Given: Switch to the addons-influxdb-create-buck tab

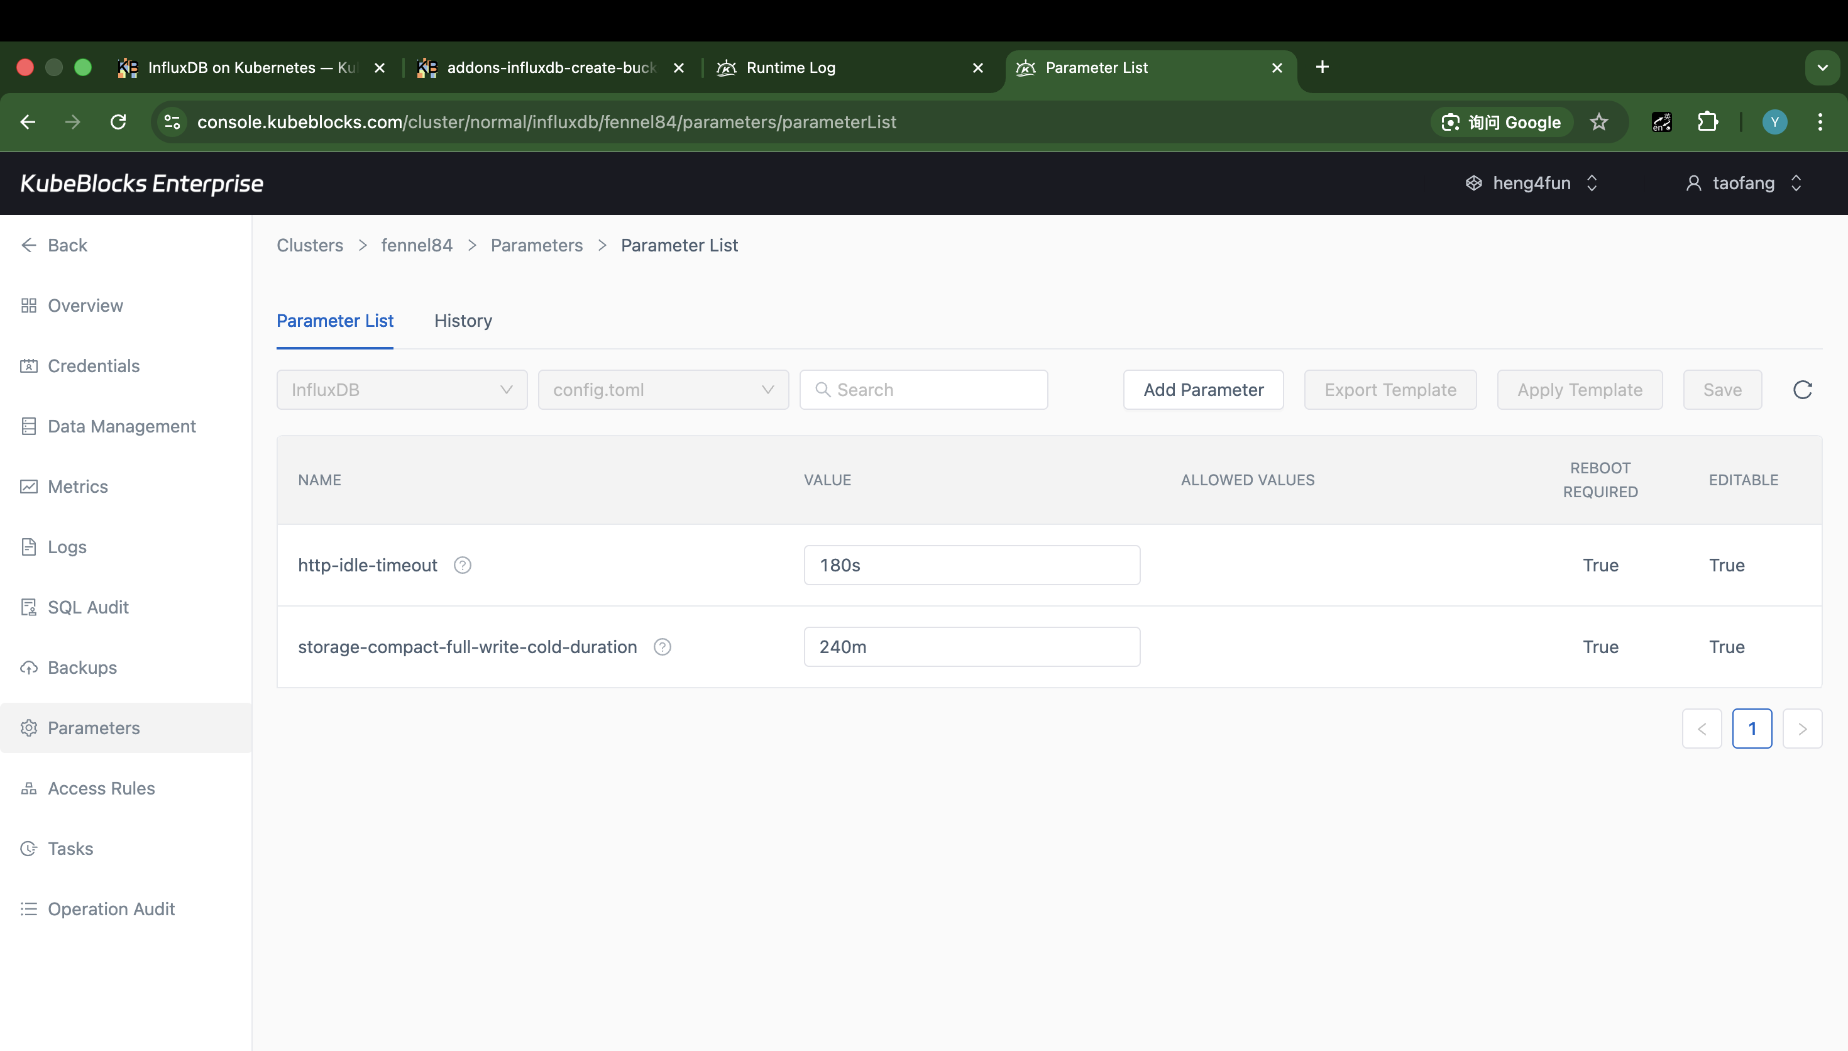Looking at the screenshot, I should [x=551, y=68].
